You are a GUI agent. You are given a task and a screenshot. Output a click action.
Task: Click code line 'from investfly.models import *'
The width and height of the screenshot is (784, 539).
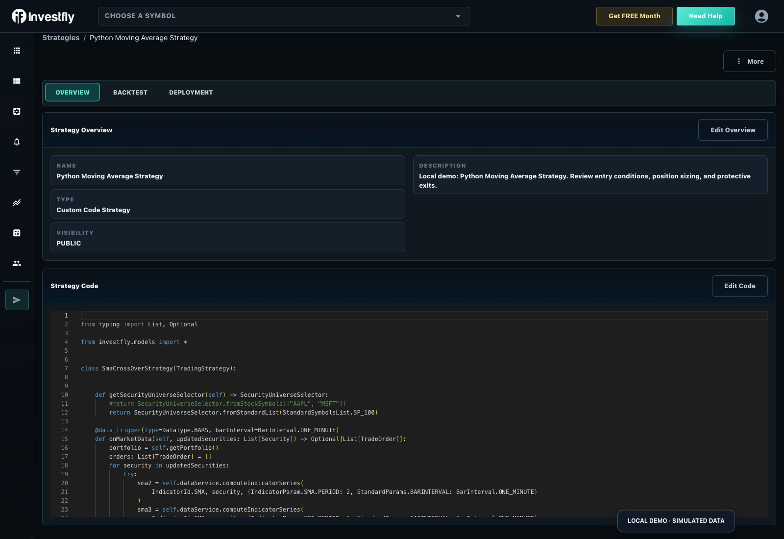(134, 342)
